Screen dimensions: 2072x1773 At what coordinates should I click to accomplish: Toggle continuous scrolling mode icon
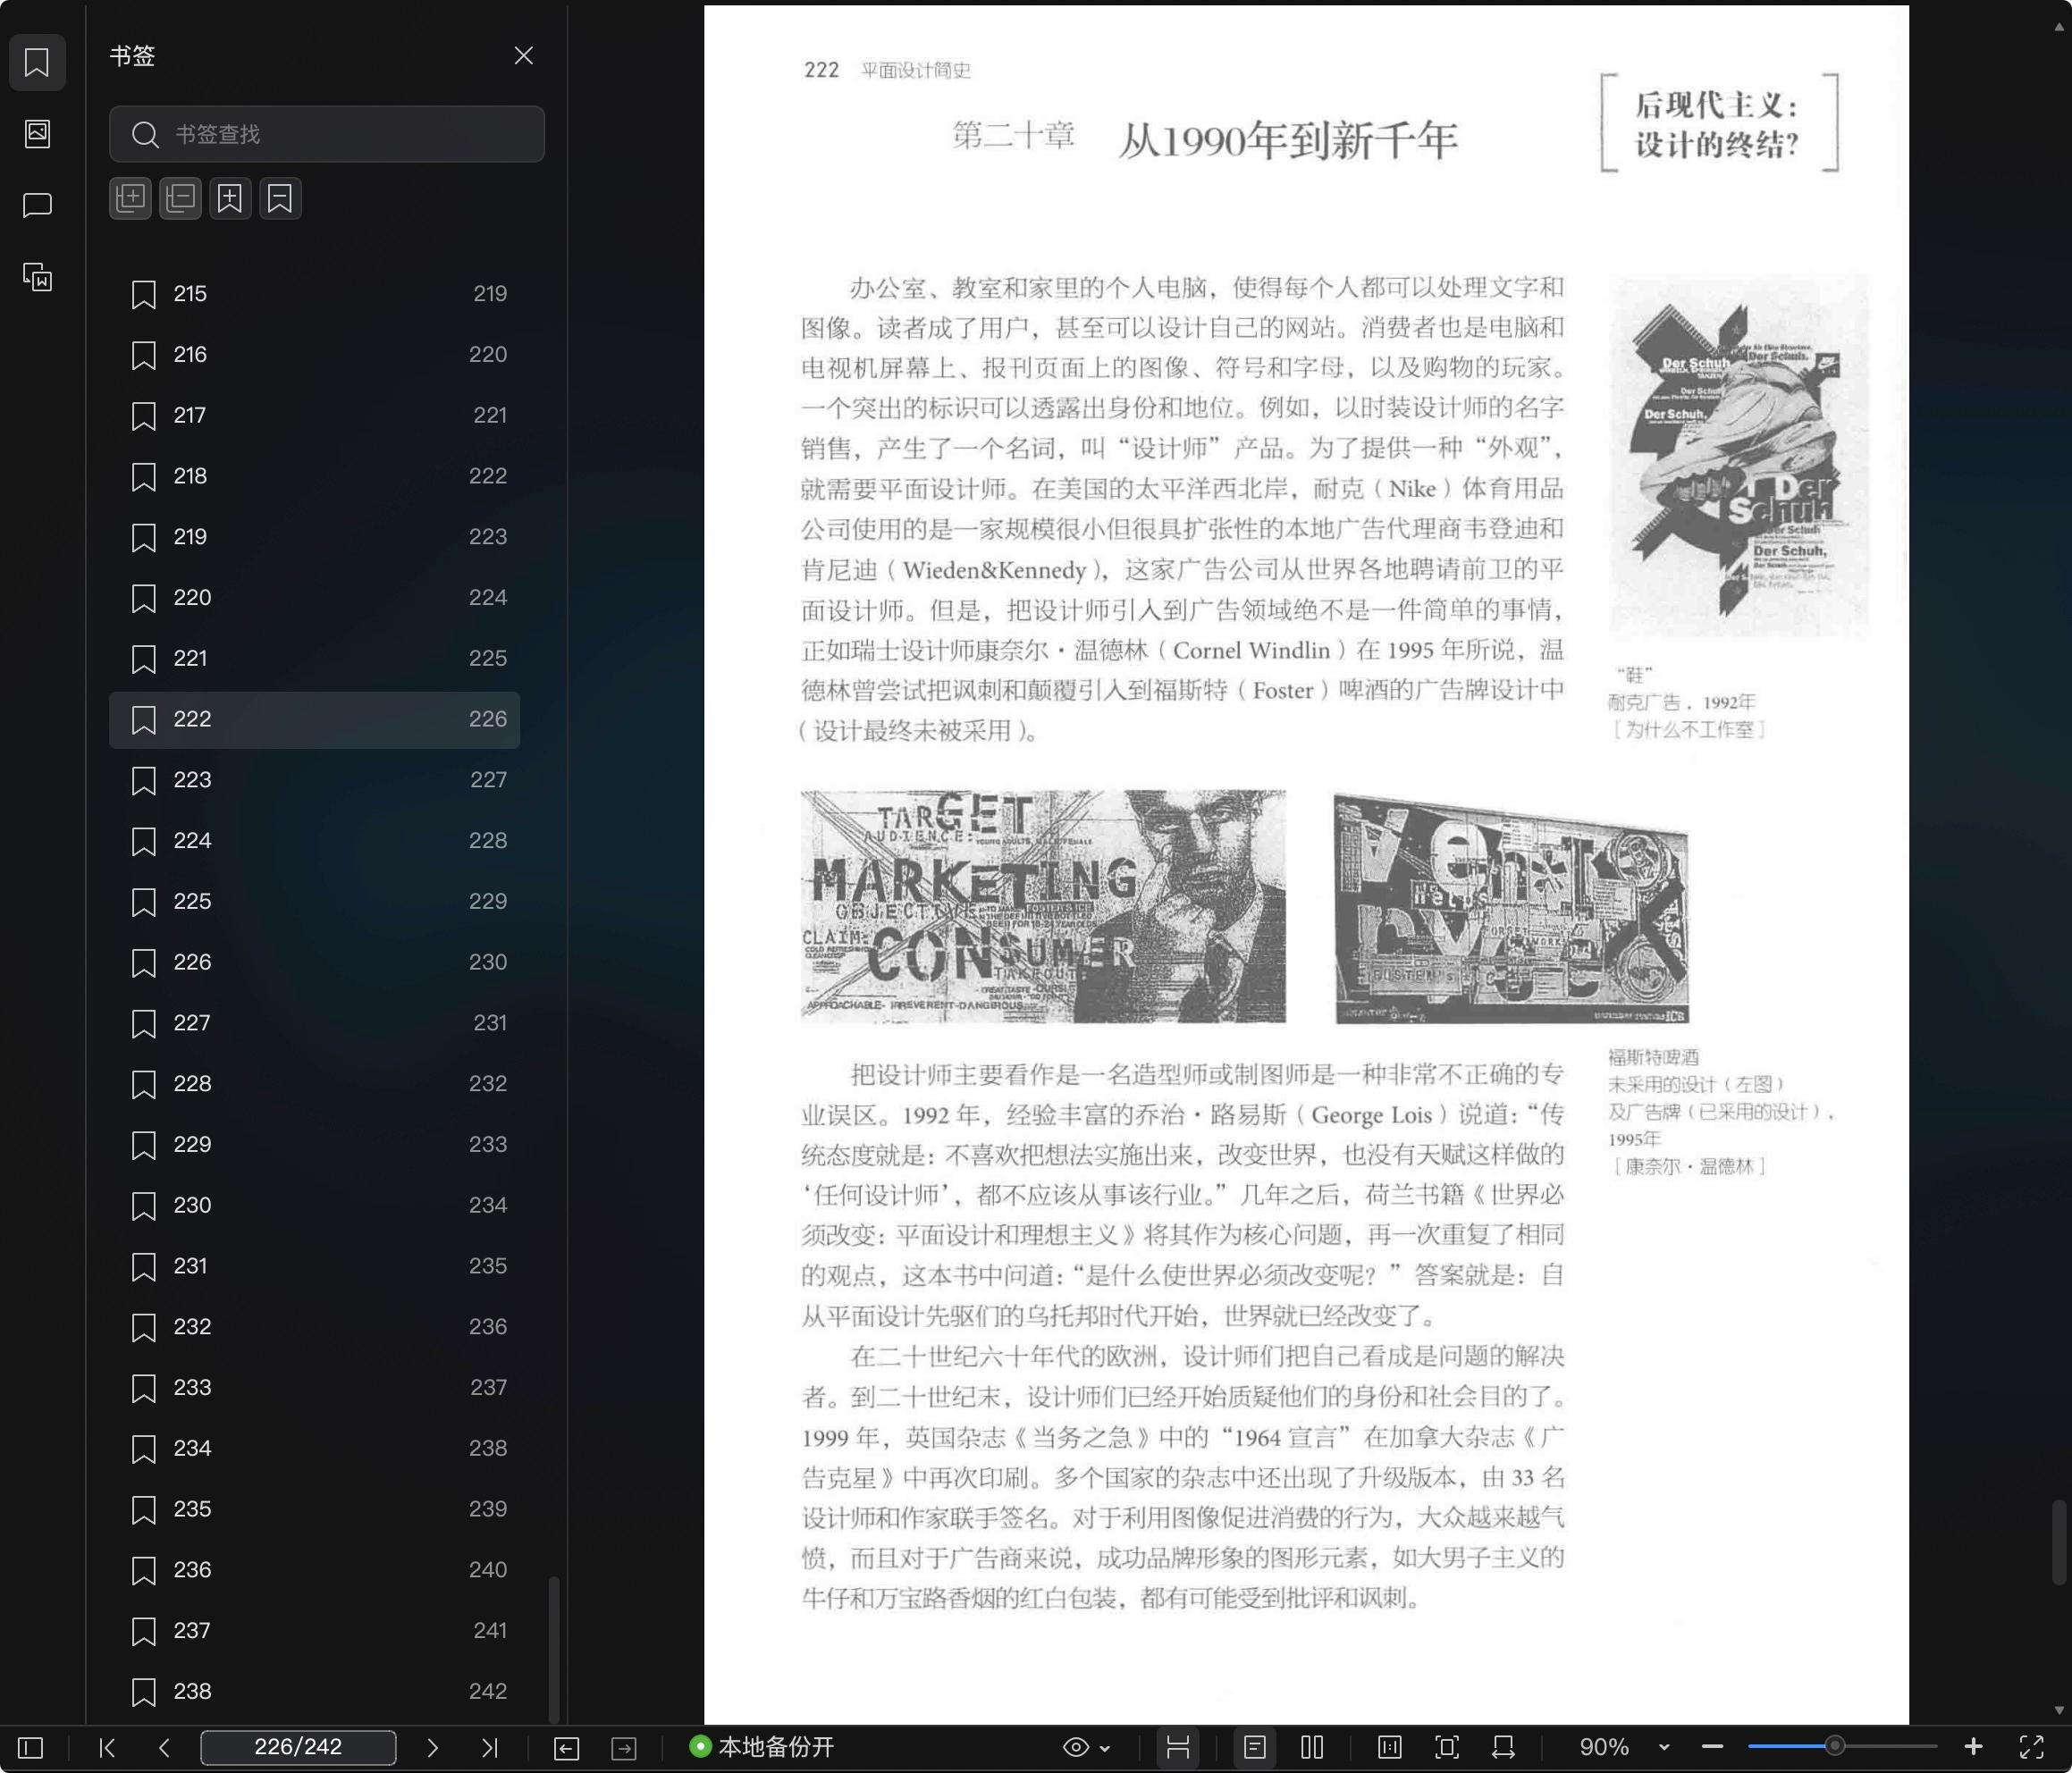1178,1748
